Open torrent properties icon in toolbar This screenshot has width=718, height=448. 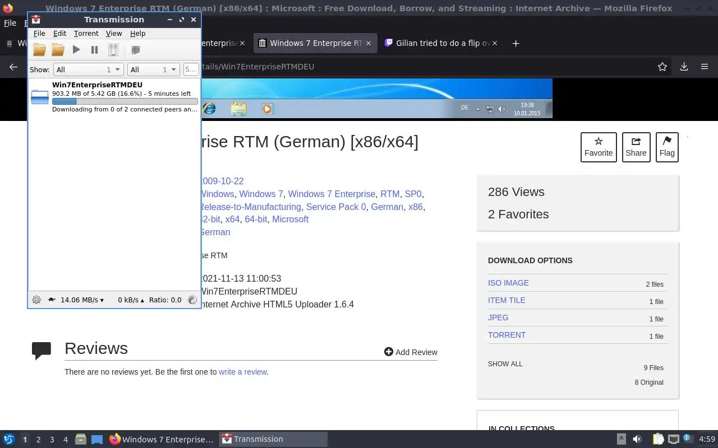point(135,50)
